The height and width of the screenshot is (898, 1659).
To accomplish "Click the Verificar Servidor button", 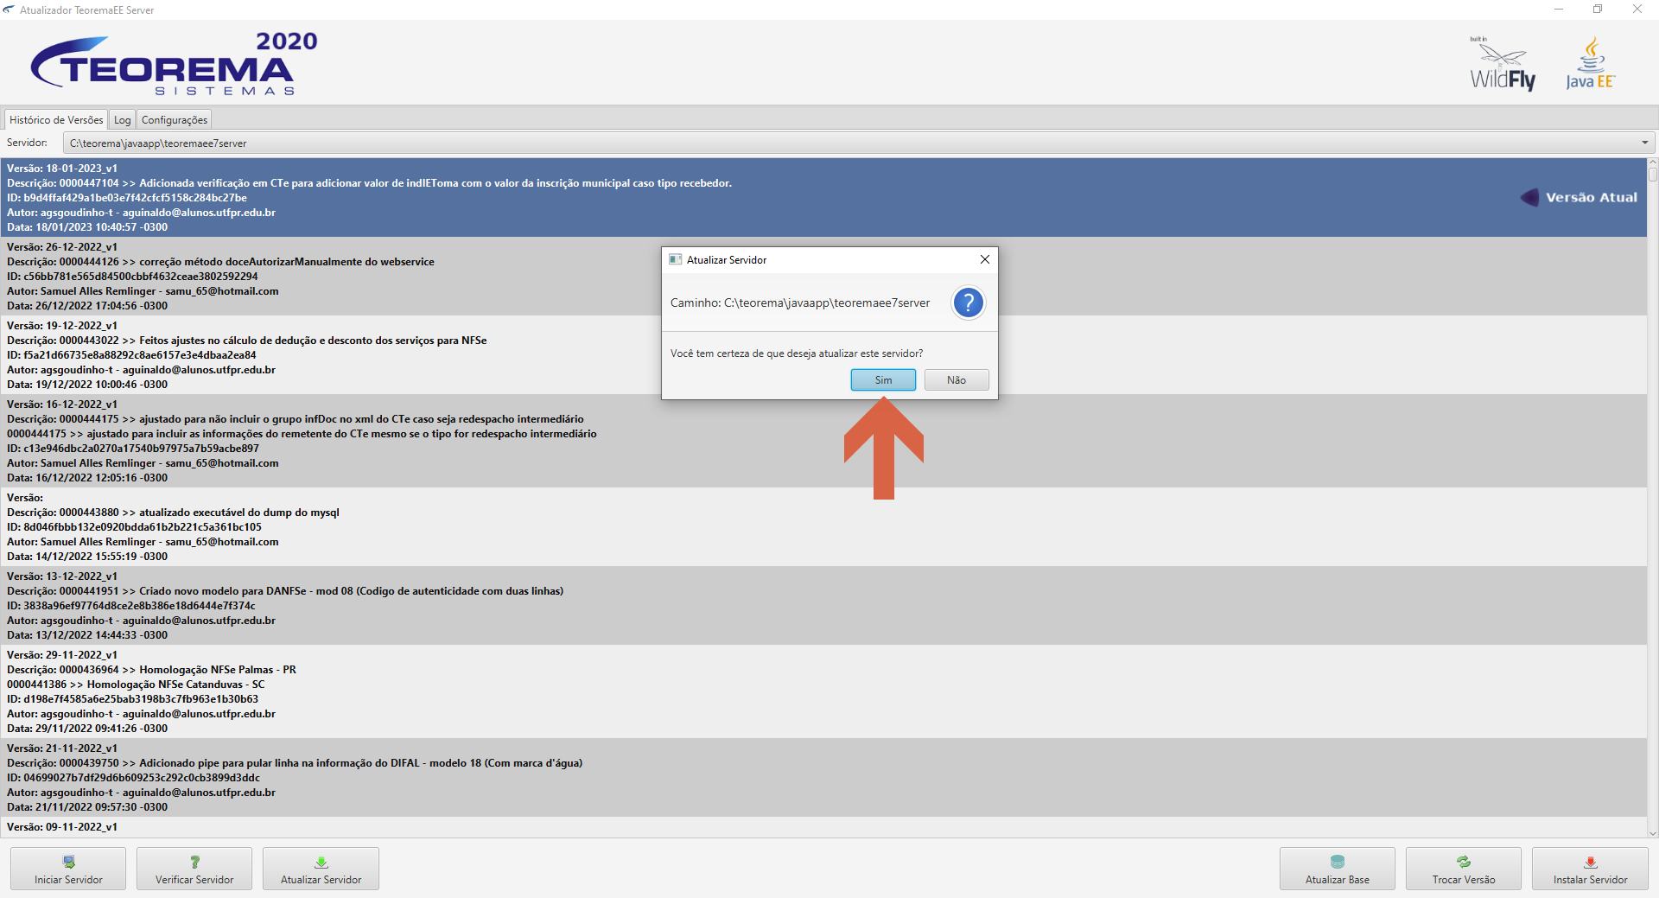I will click(x=194, y=869).
